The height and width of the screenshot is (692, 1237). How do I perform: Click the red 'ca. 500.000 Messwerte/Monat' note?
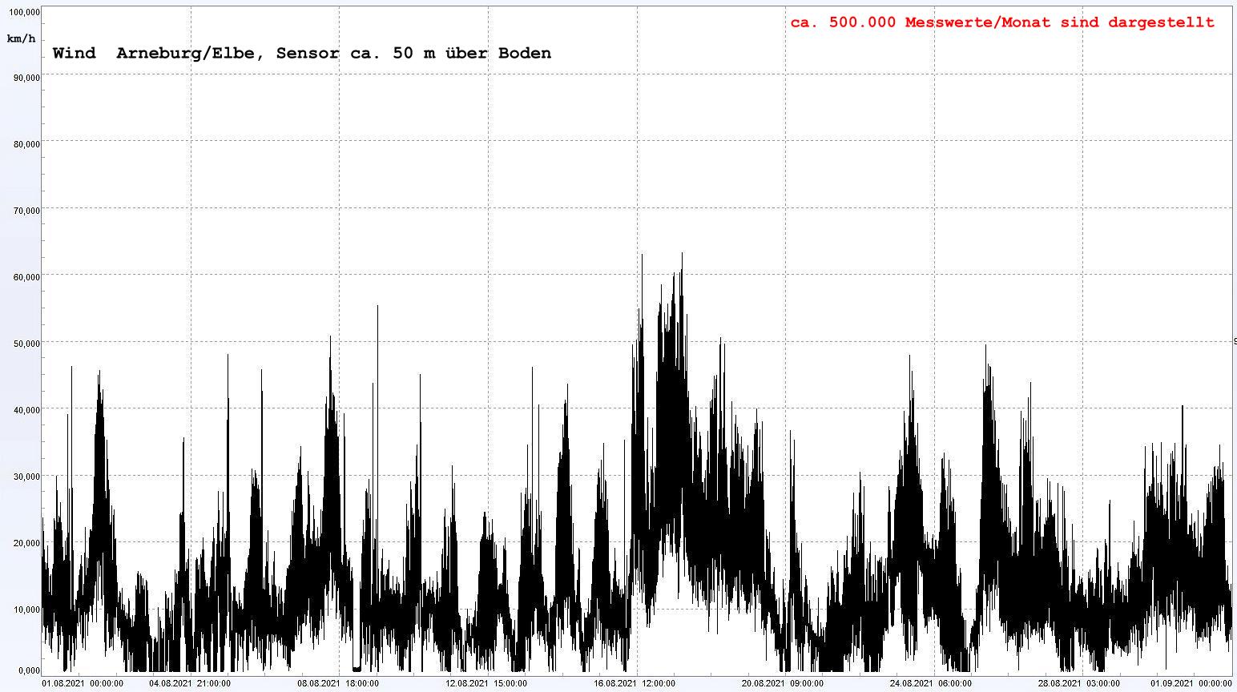point(1002,22)
